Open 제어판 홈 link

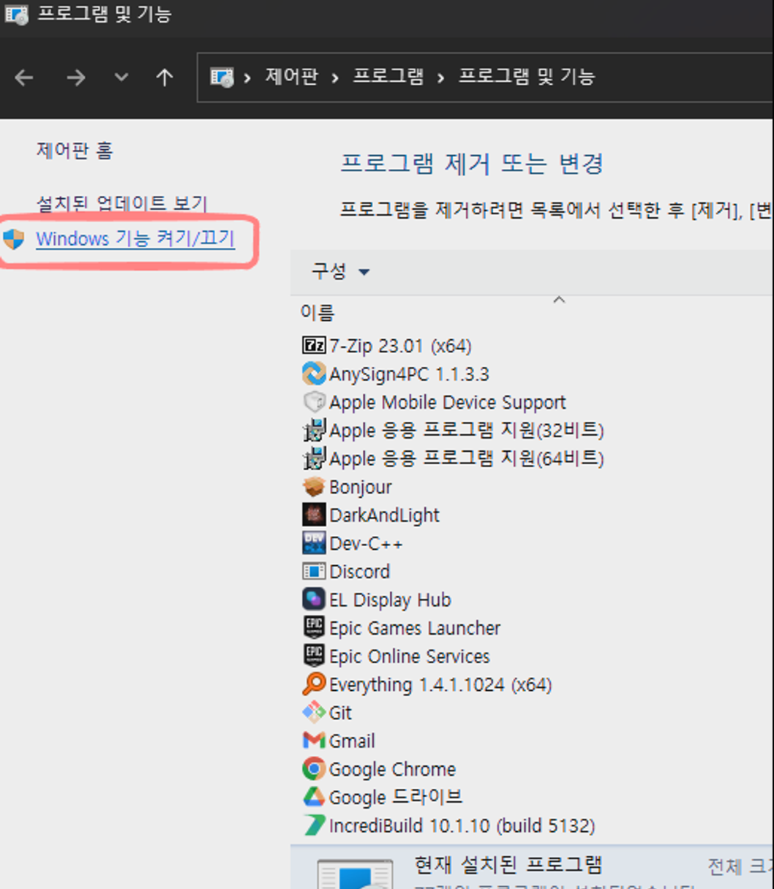pyautogui.click(x=75, y=151)
